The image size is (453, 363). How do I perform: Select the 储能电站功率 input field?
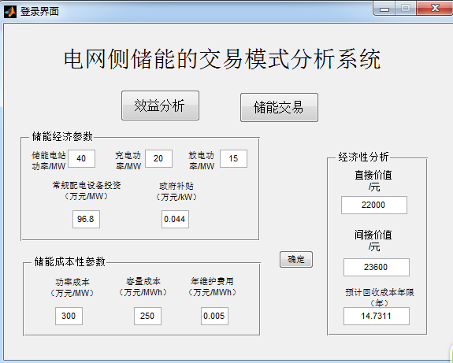tap(81, 158)
